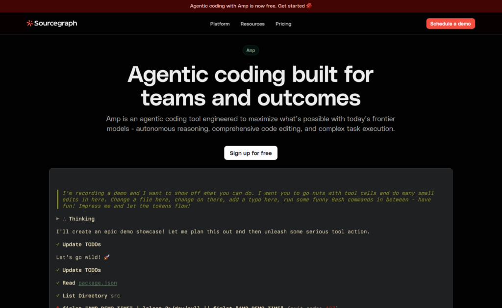This screenshot has width=502, height=308.
Task: Click the Sourcegraph starburst logo icon
Action: click(x=29, y=23)
